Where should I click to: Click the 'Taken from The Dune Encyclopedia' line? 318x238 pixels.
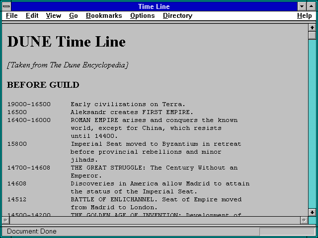(68, 65)
